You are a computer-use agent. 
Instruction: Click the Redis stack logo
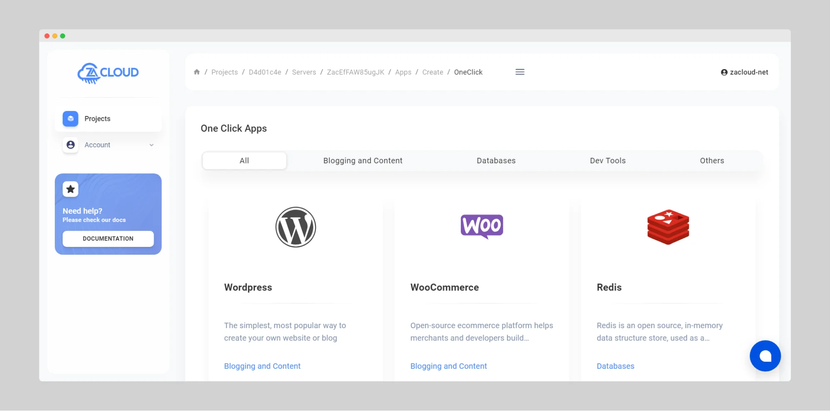tap(668, 227)
